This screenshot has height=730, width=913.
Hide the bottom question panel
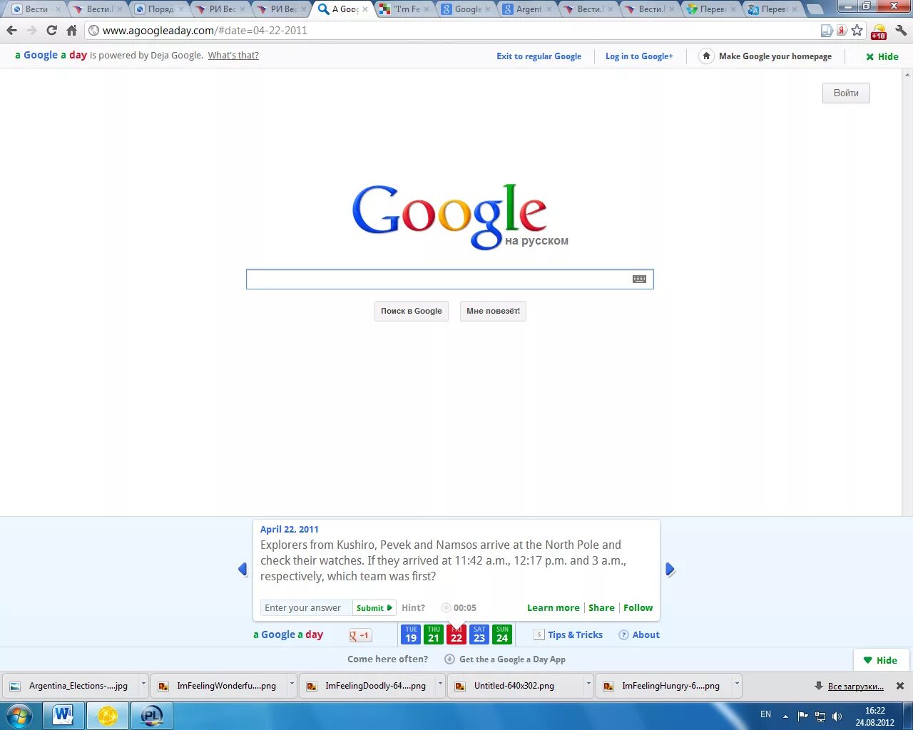(880, 660)
